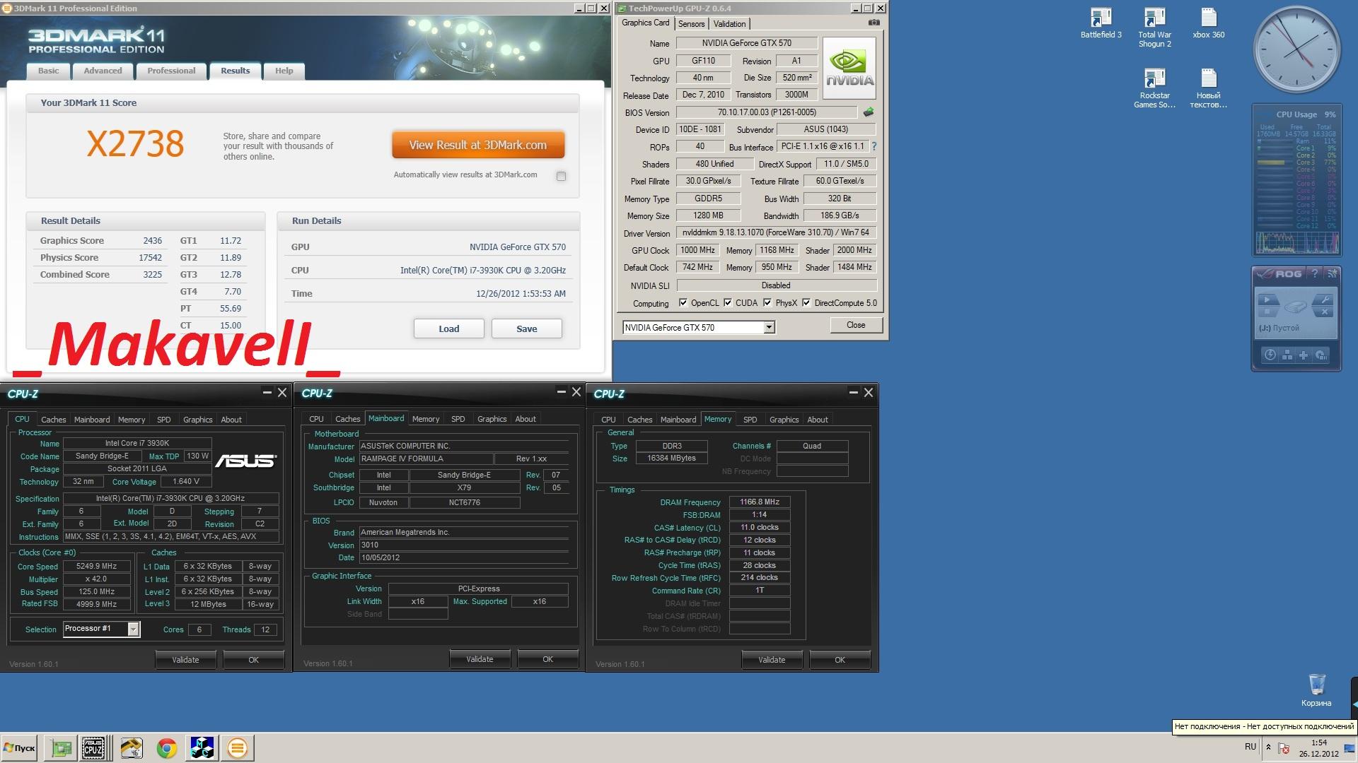
Task: Toggle the PhysX checkbox in GPU-Z
Action: pos(767,303)
